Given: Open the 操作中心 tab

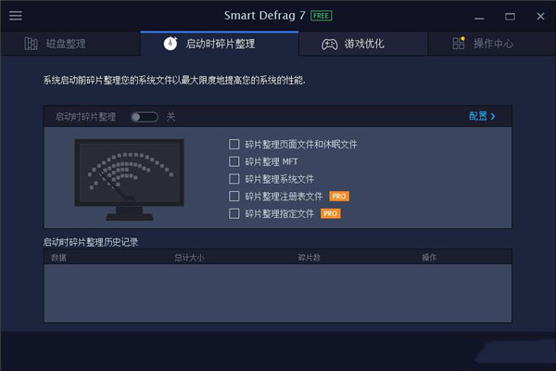Looking at the screenshot, I should point(491,44).
